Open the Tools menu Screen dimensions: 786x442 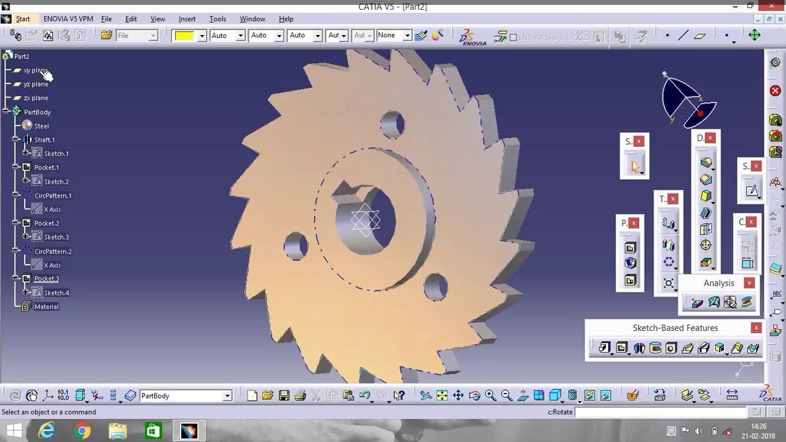pyautogui.click(x=217, y=19)
